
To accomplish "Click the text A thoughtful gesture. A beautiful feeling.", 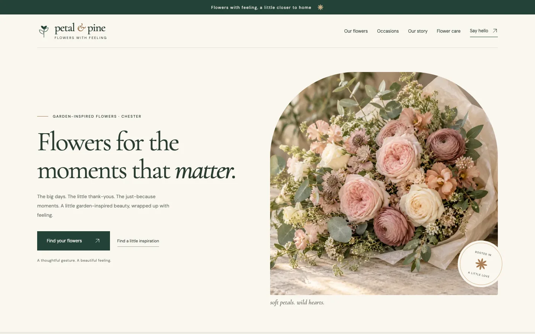I will (x=74, y=261).
